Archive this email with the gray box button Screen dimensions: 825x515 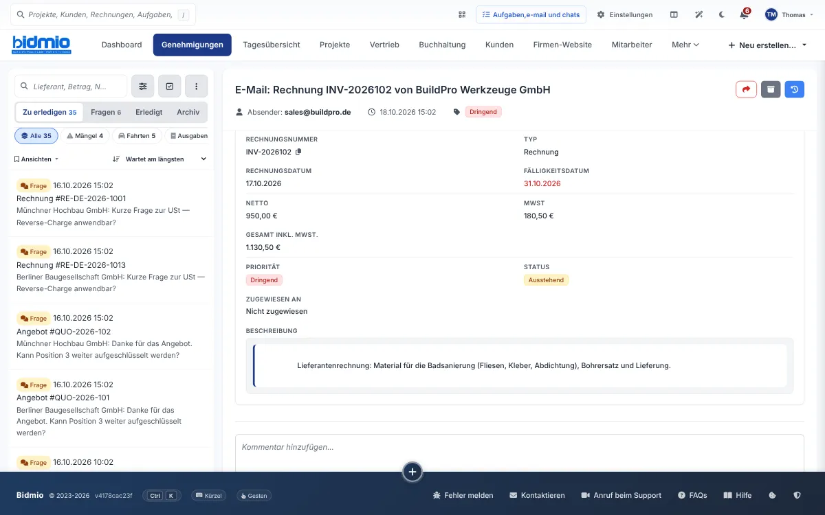771,89
